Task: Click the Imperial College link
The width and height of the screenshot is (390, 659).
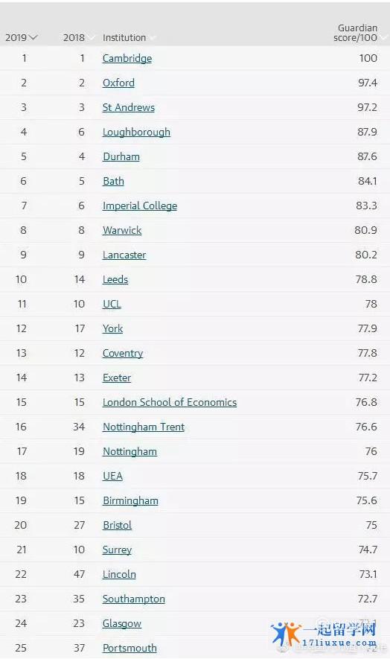Action: pos(140,206)
